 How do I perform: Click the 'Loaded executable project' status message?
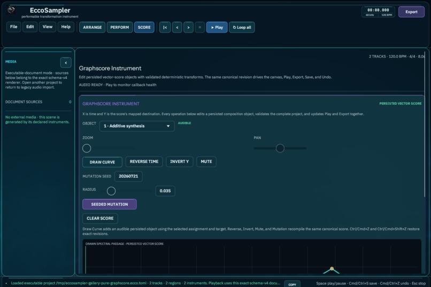[145, 283]
